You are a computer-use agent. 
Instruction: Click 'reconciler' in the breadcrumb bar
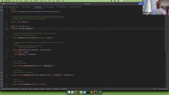click(48, 89)
